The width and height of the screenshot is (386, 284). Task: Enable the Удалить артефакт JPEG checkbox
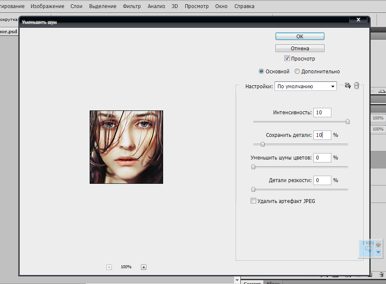point(253,201)
